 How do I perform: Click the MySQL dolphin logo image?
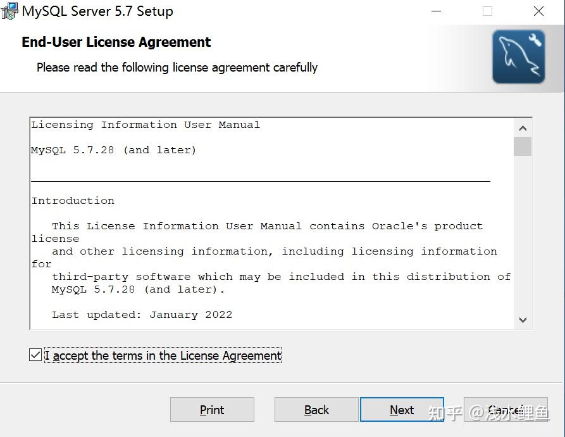(x=518, y=56)
